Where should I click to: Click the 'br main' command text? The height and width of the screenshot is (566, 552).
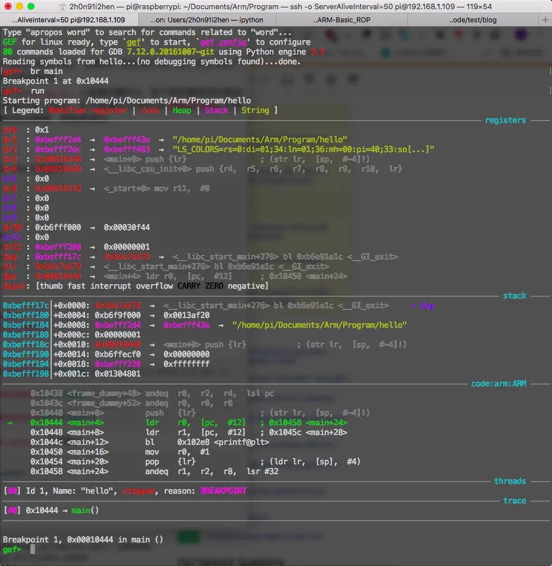tap(46, 72)
